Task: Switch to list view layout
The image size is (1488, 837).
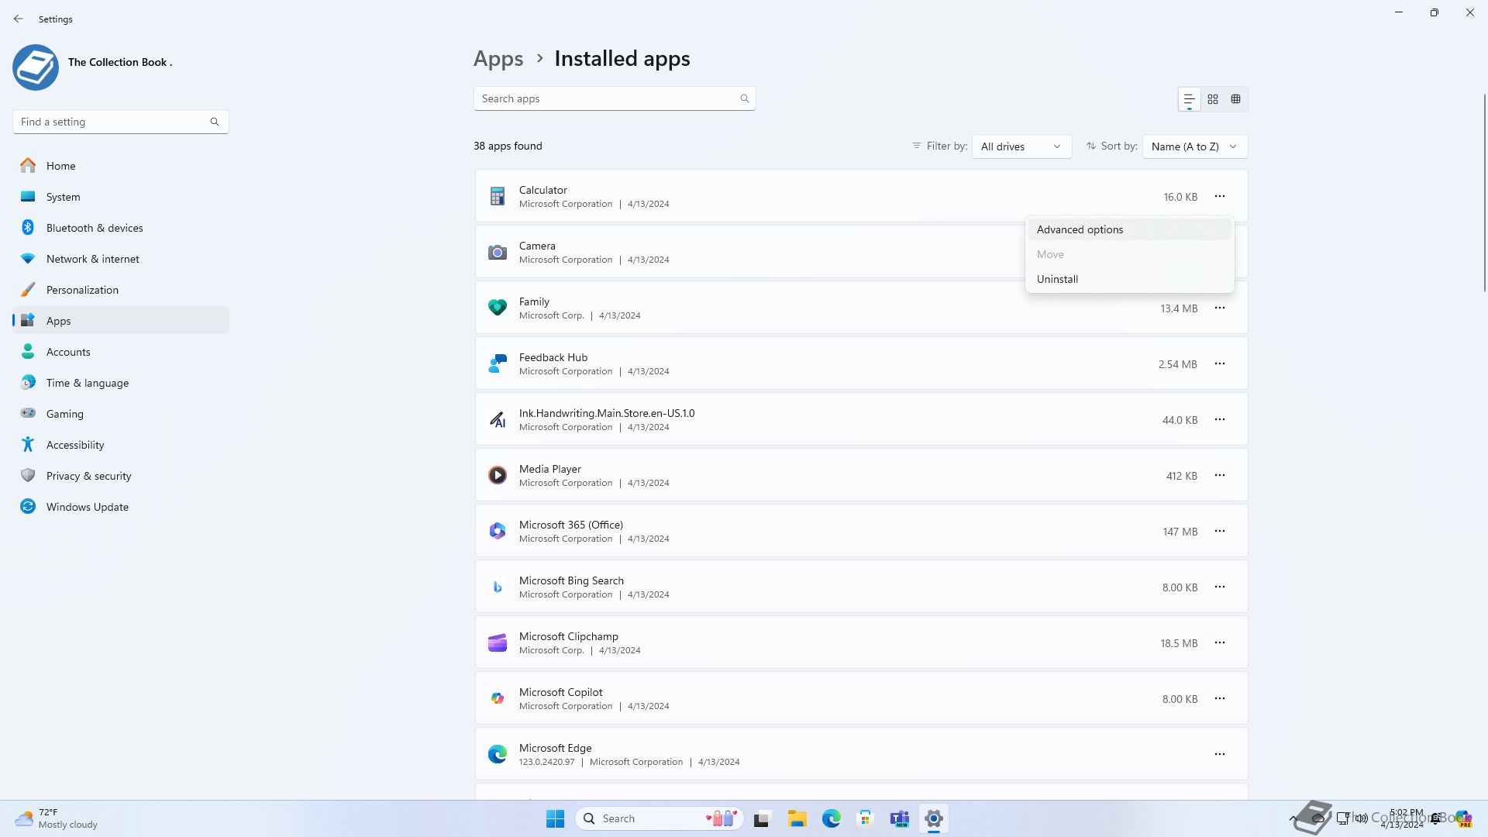Action: pos(1189,99)
